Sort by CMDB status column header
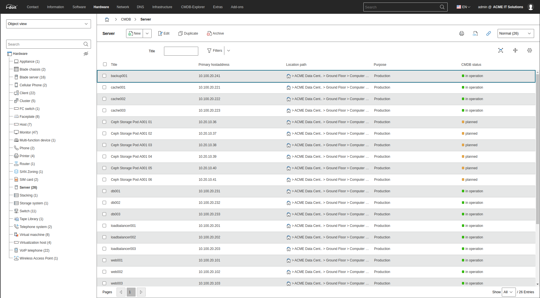This screenshot has width=540, height=298. click(x=471, y=65)
